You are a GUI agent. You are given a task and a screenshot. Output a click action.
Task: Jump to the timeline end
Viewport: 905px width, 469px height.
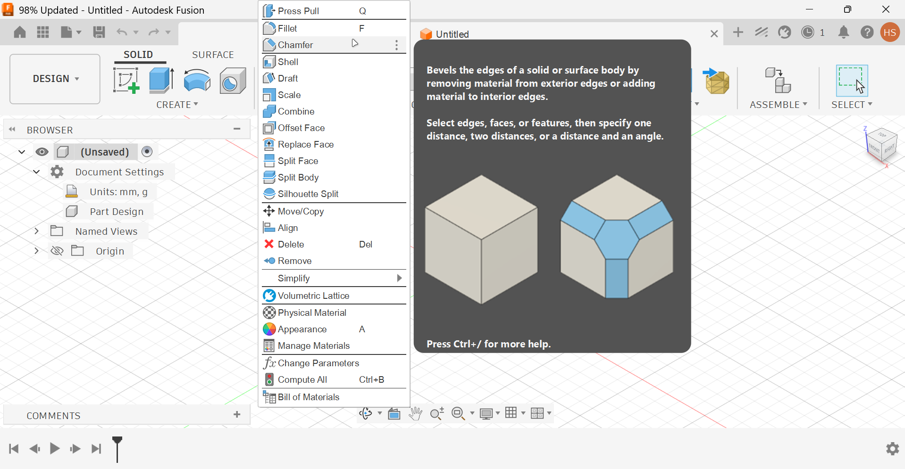(96, 449)
